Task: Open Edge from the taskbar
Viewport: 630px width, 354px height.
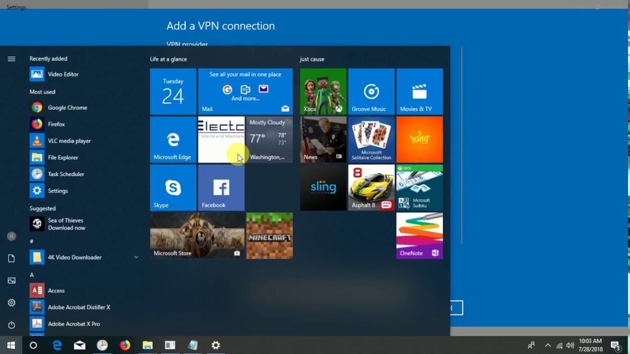Action: coord(57,345)
